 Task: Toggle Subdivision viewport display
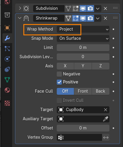(83, 8)
